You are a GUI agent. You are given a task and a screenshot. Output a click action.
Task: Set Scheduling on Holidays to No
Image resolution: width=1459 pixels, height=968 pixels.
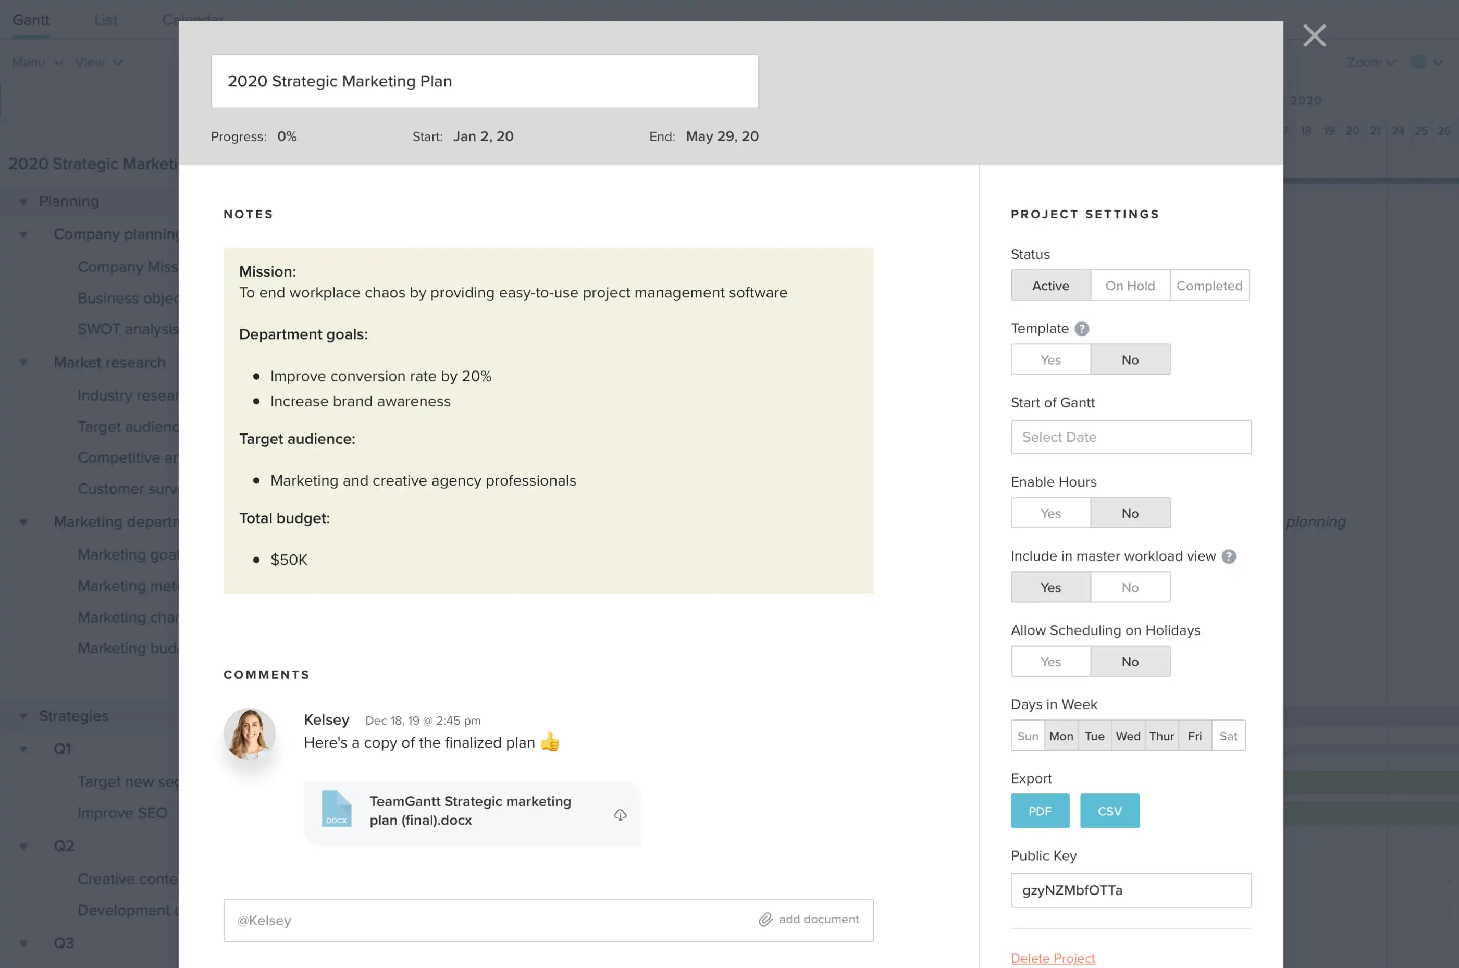(x=1130, y=662)
